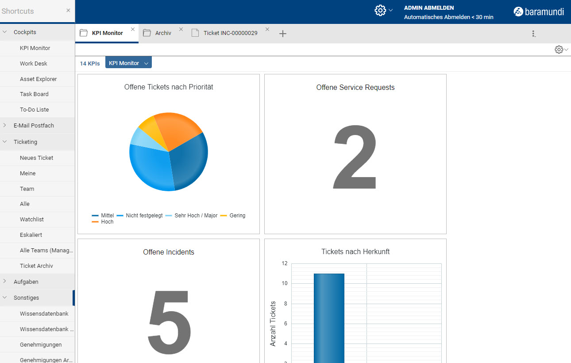Open Work Desk in the sidebar

point(34,63)
